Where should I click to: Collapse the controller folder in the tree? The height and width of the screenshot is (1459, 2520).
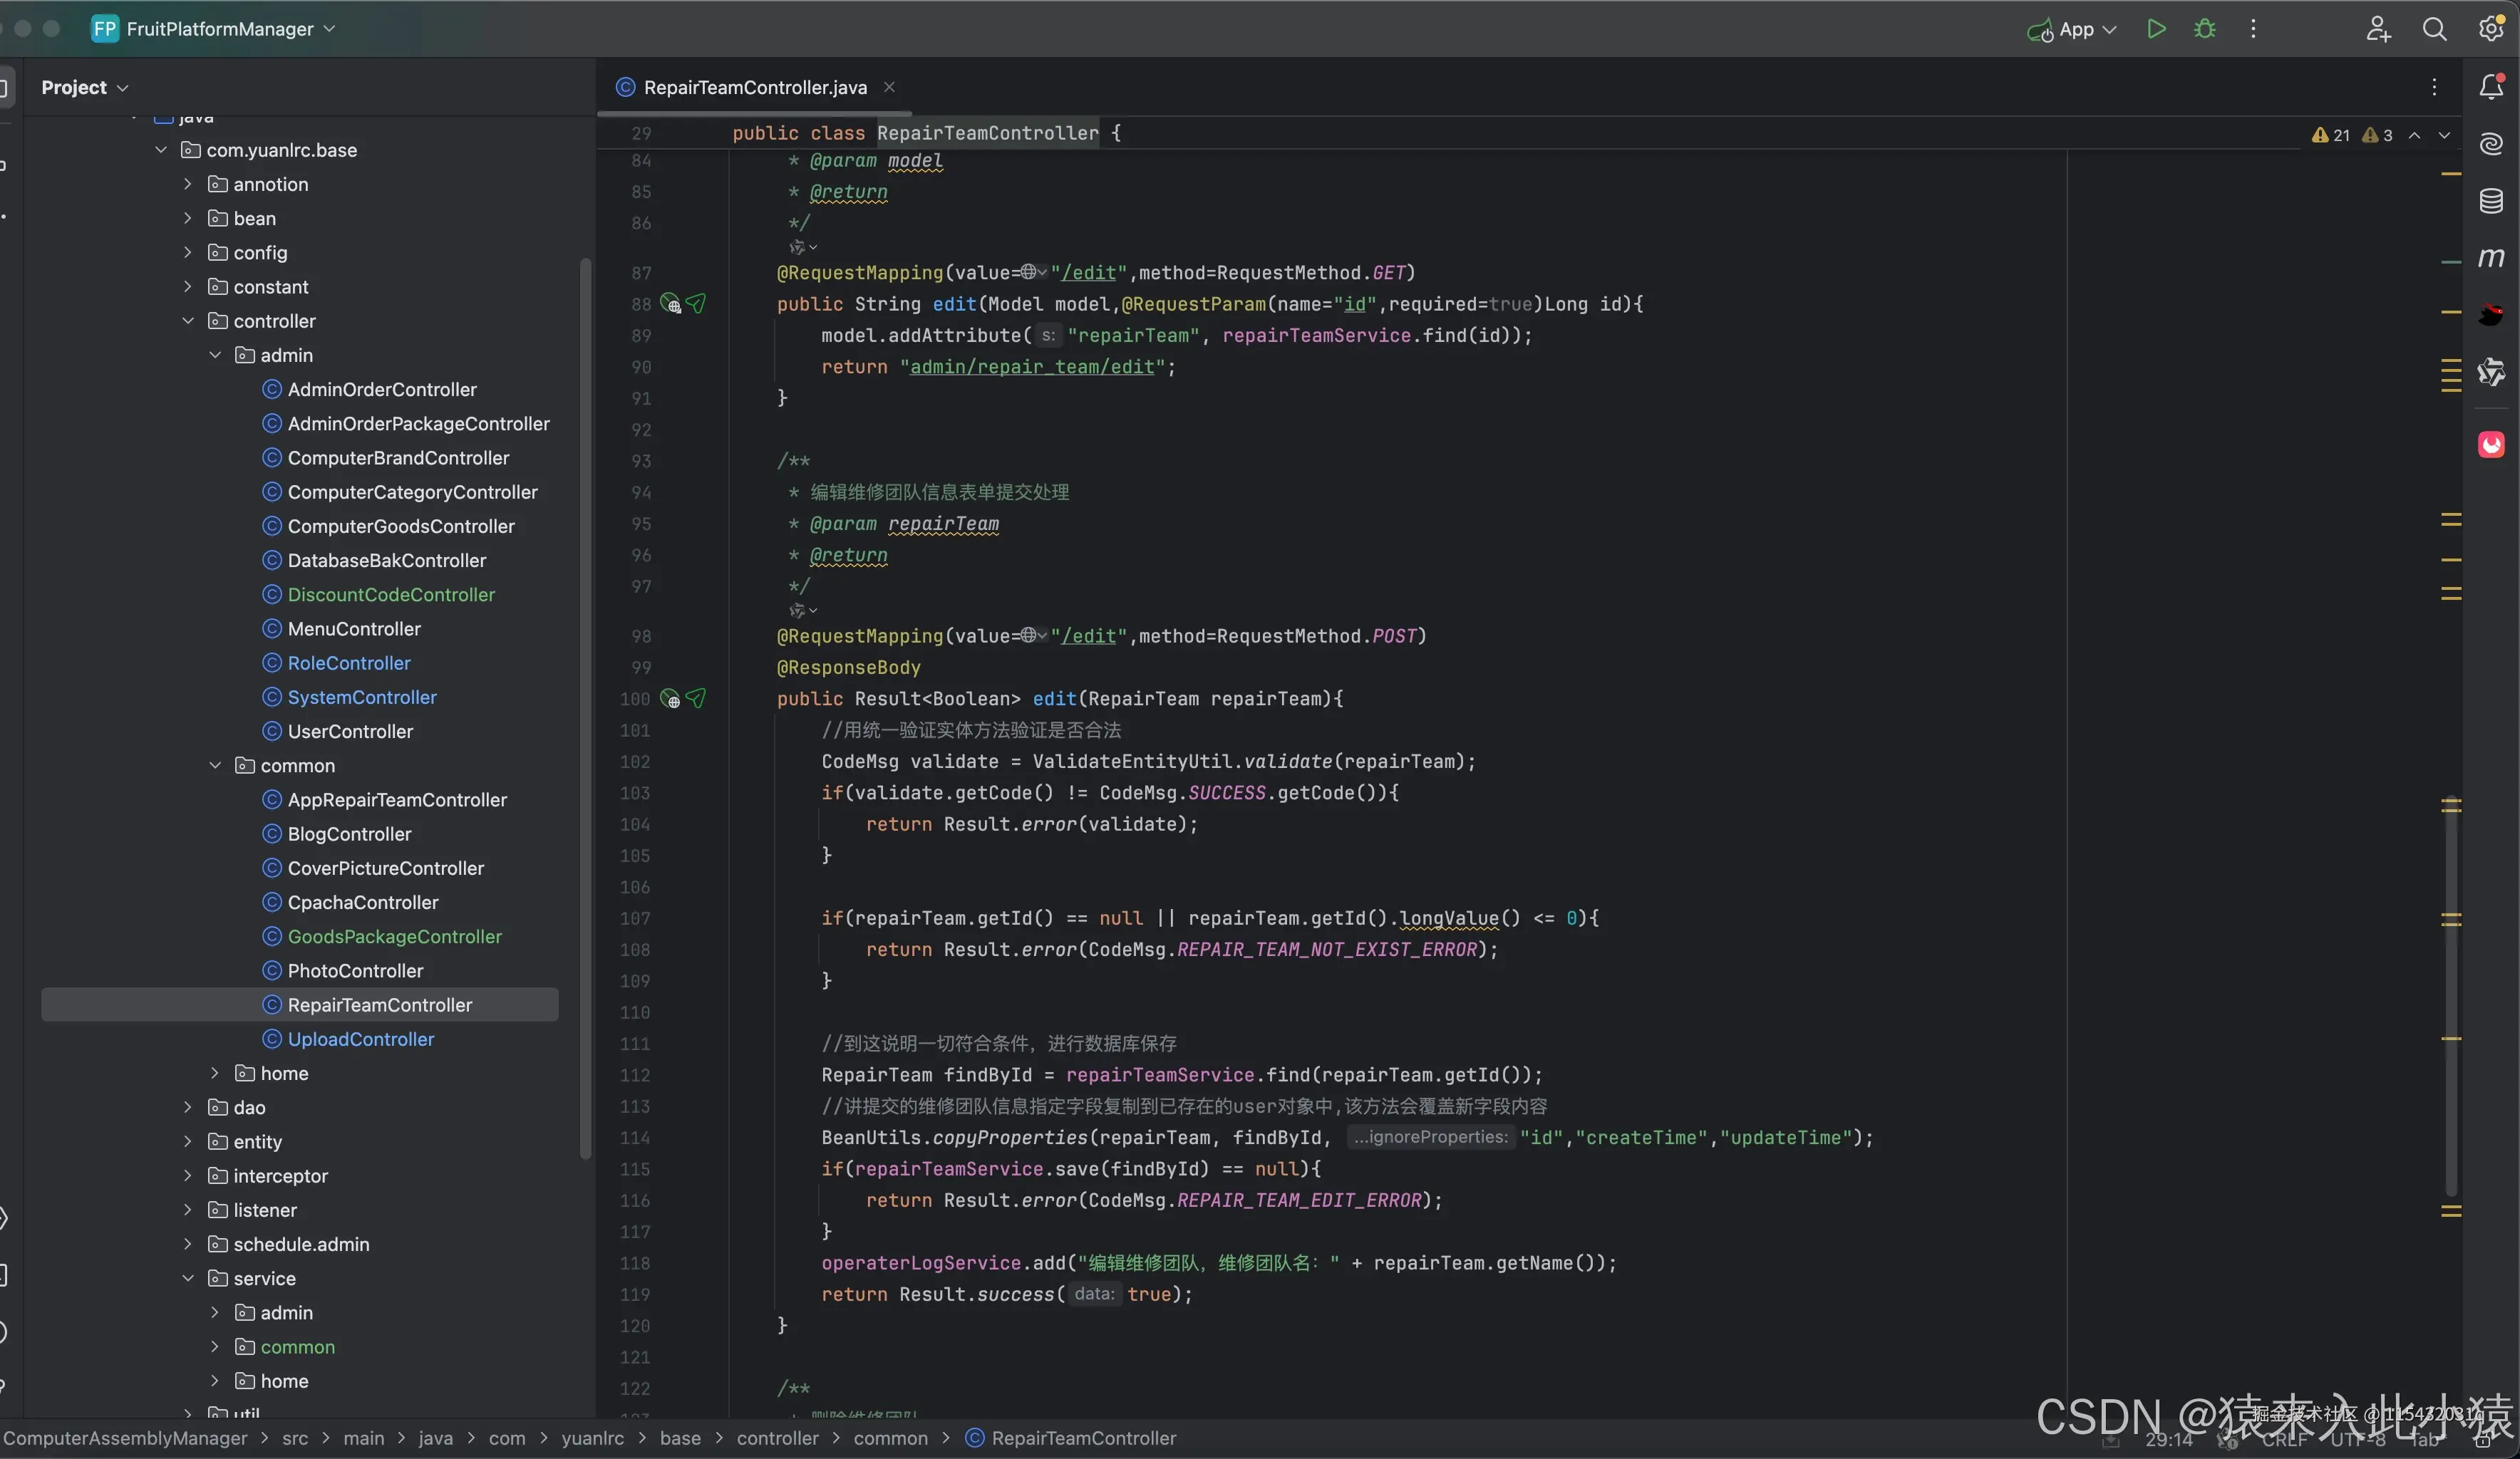188,321
